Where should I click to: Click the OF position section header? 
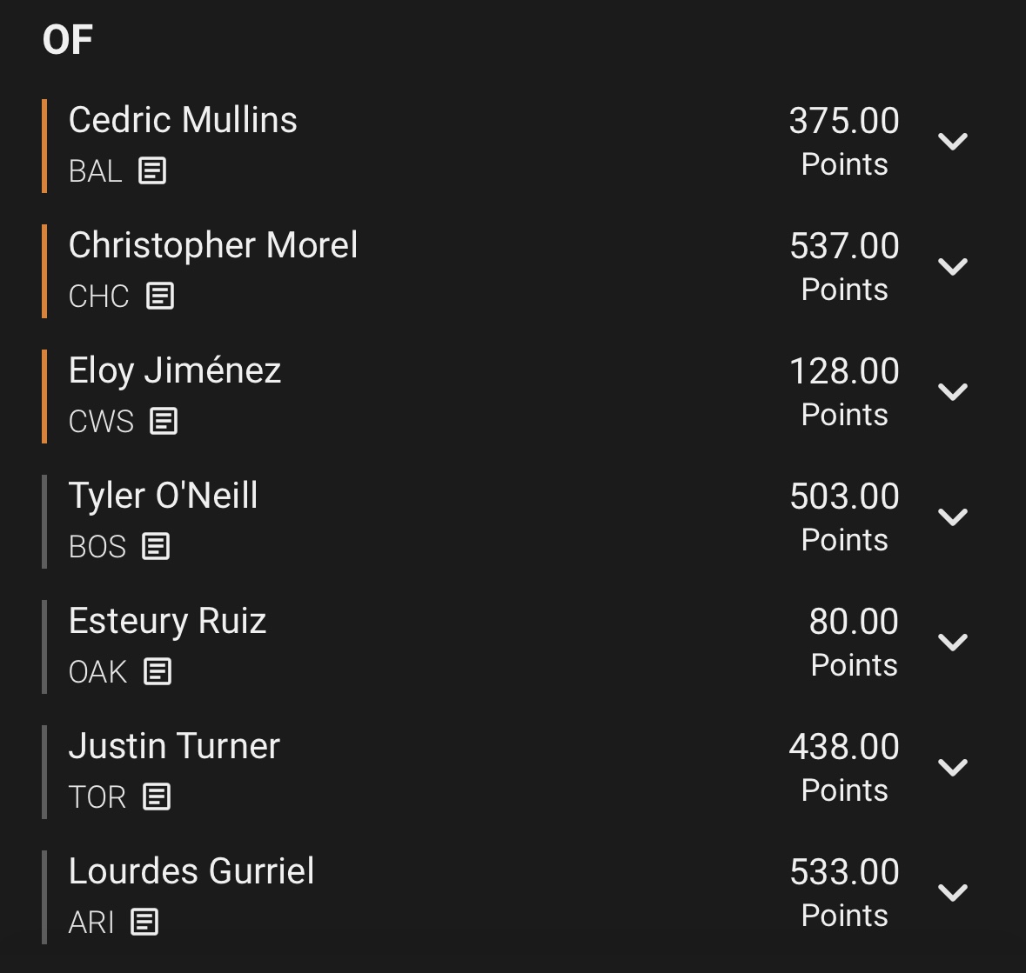(67, 40)
